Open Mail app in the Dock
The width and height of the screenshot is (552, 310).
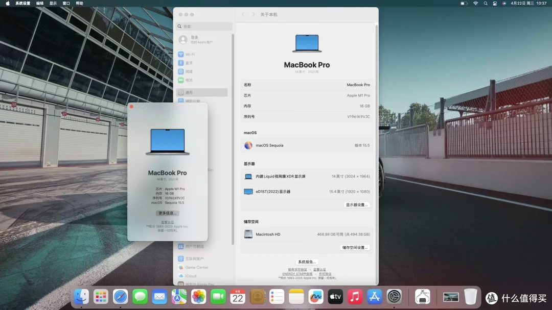(x=159, y=297)
